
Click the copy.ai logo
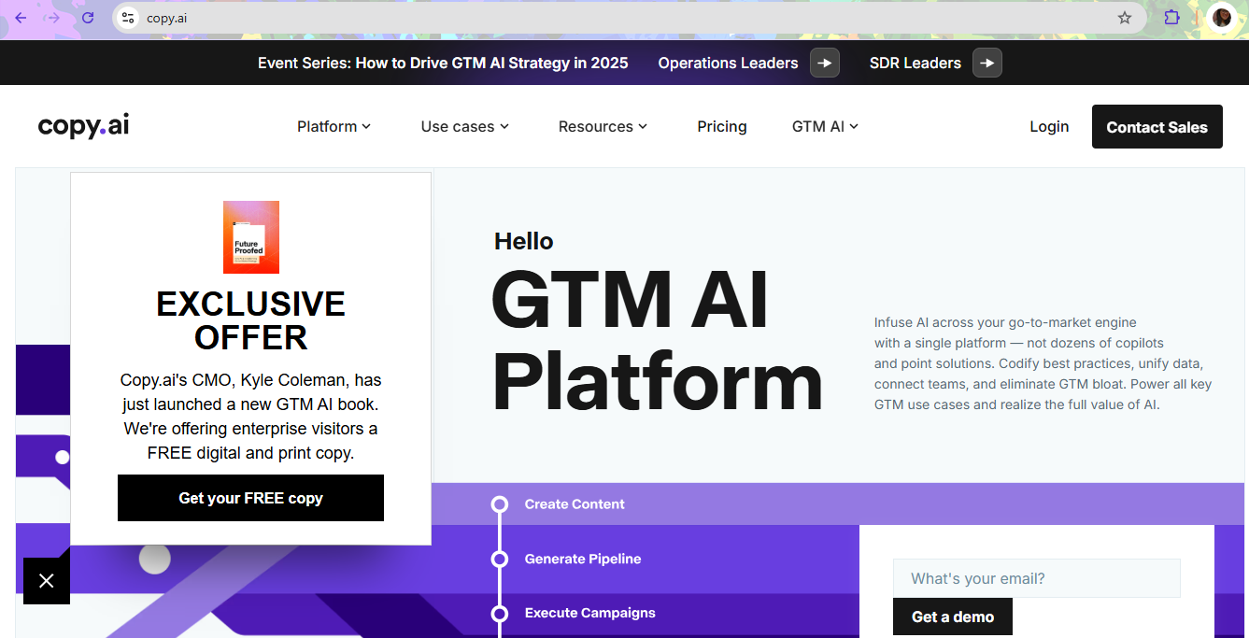83,125
